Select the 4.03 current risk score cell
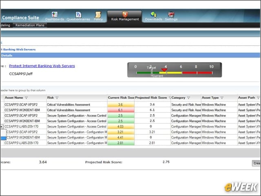 tap(121, 127)
